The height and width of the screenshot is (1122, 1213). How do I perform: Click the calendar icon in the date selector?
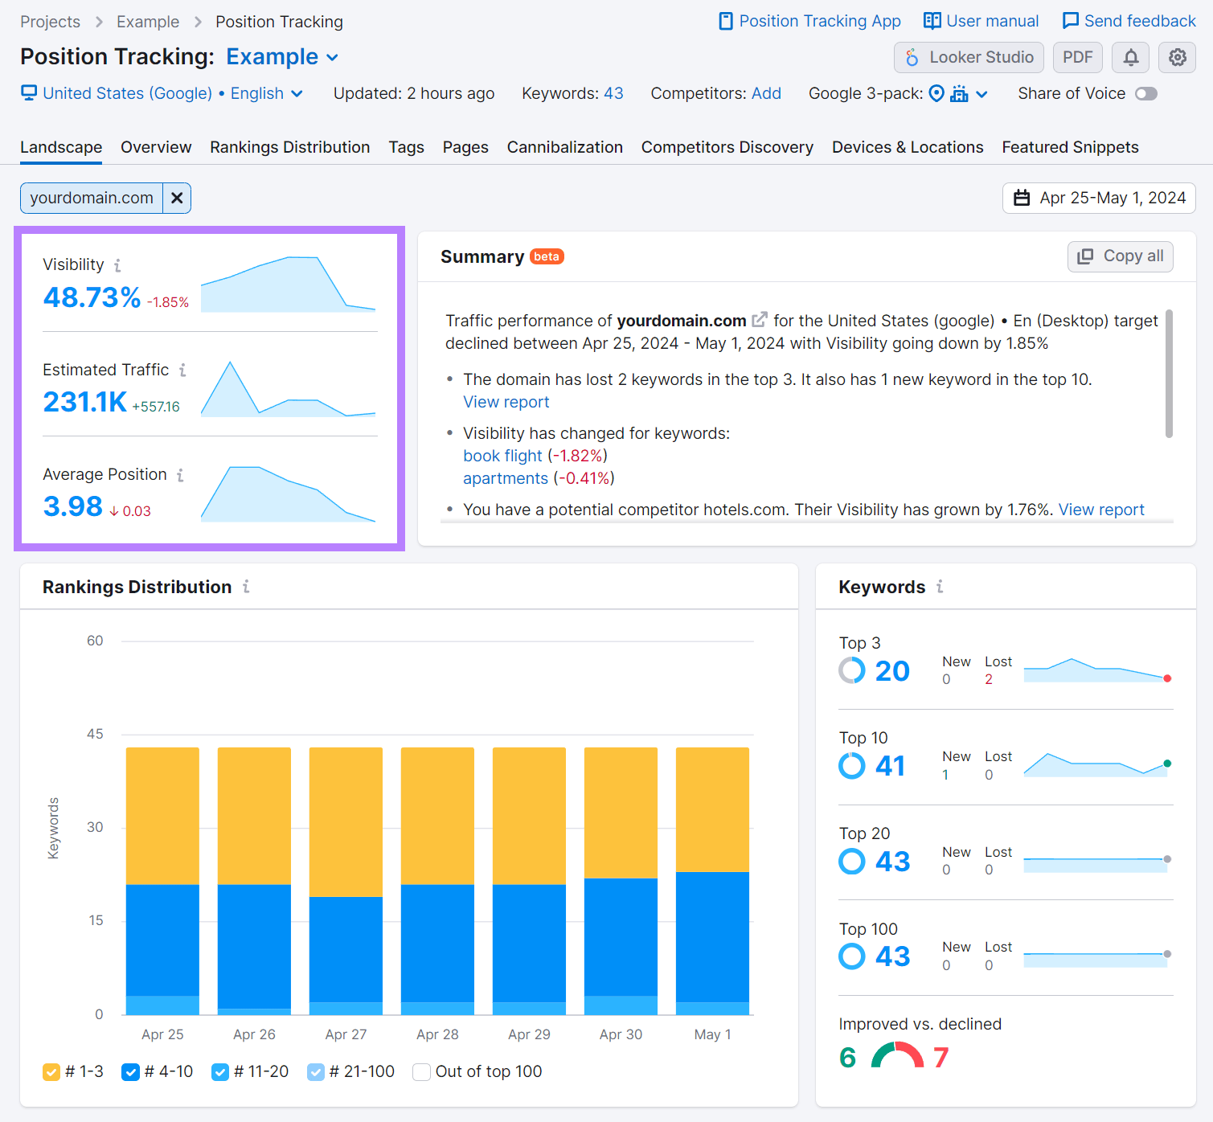click(1022, 198)
